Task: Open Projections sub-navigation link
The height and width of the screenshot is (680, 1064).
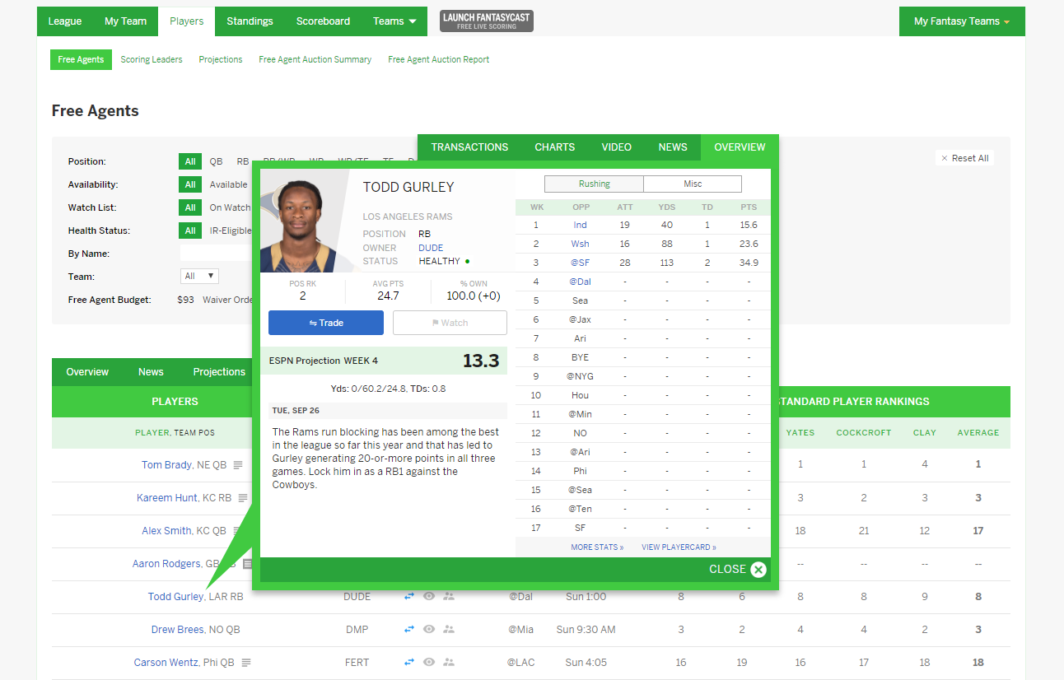Action: click(221, 59)
